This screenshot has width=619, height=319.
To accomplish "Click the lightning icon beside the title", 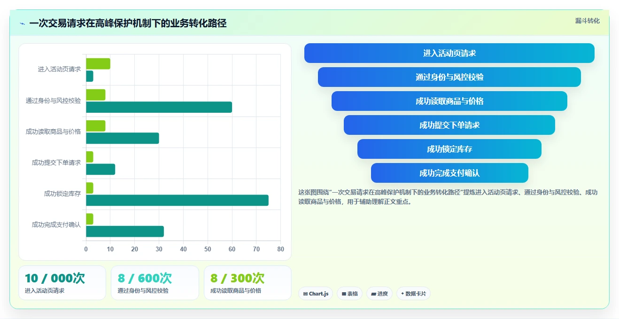I will click(22, 23).
